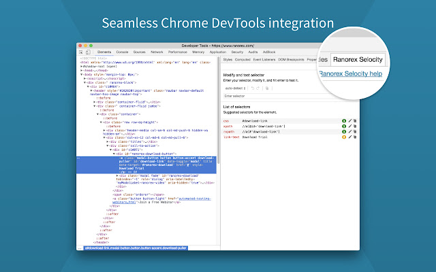The width and height of the screenshot is (436, 272).
Task: Open the Network tab
Action: 157,52
